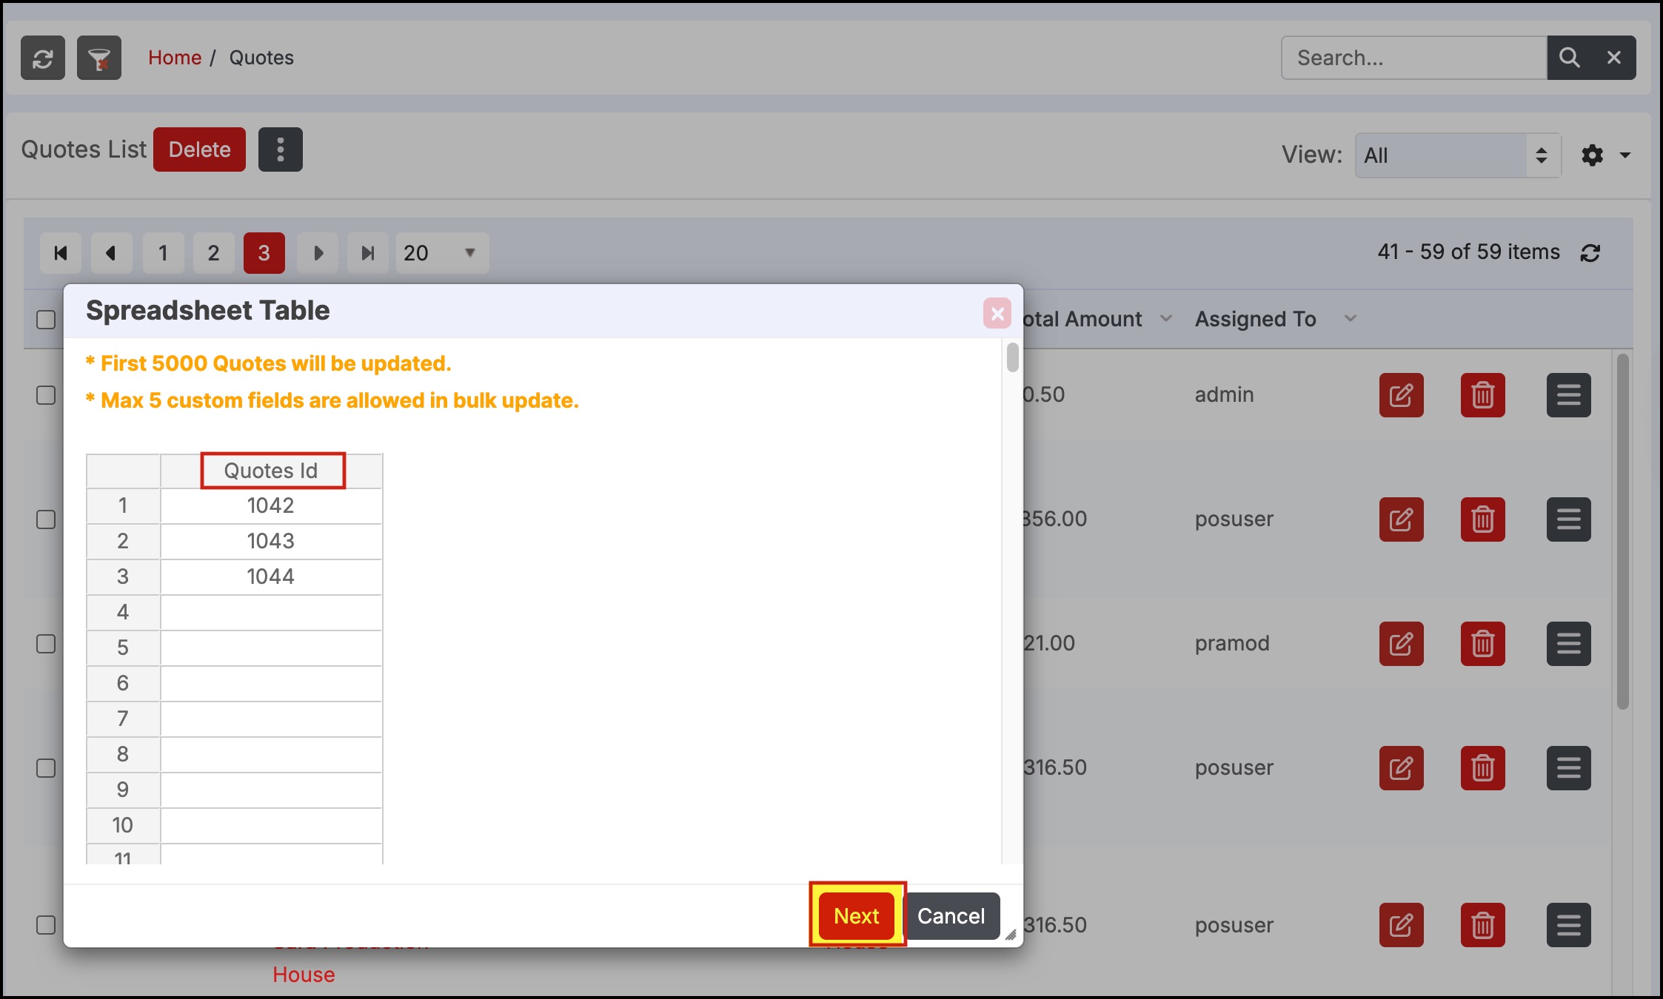Screen dimensions: 1663x999
Task: Go to the first page of results
Action: pos(61,253)
